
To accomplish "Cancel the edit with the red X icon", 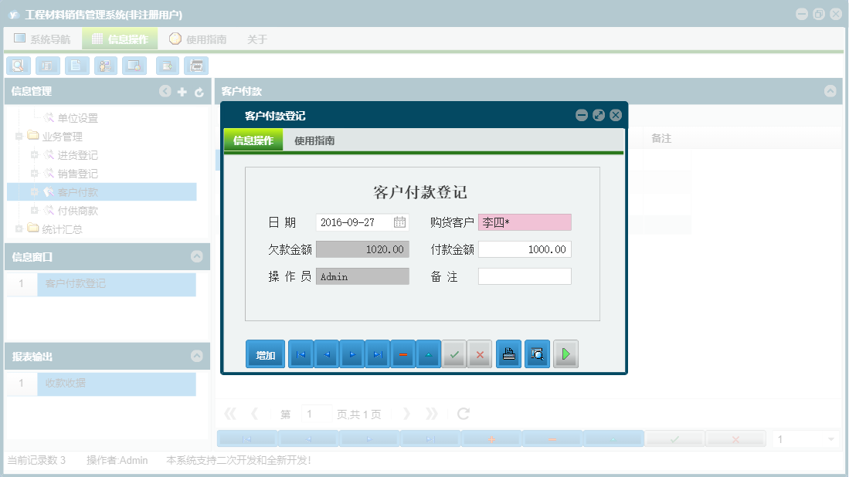I will click(480, 354).
